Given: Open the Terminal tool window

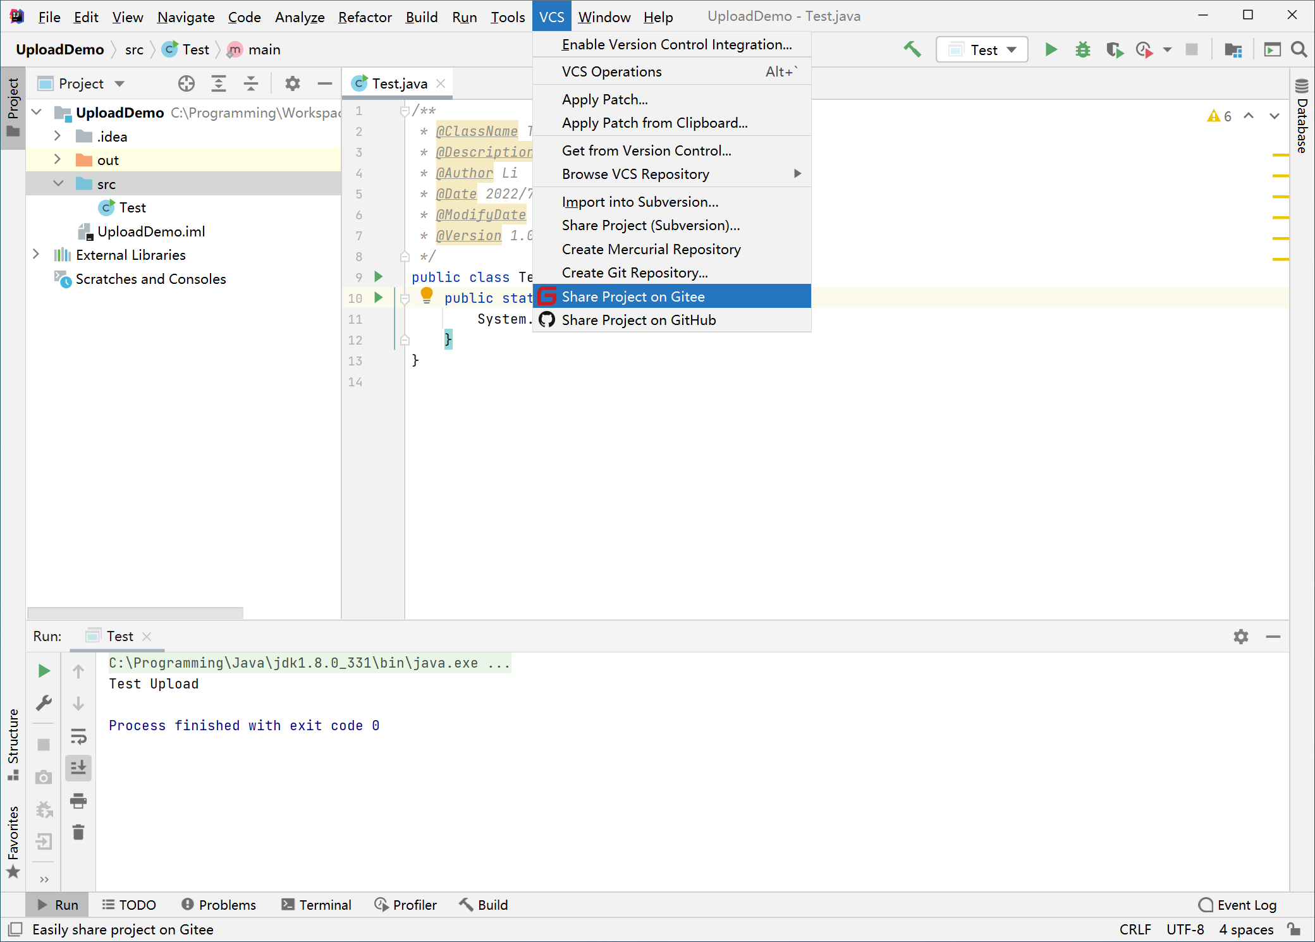Looking at the screenshot, I should [x=316, y=905].
